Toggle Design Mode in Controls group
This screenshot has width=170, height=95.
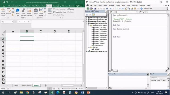[x=41, y=12]
